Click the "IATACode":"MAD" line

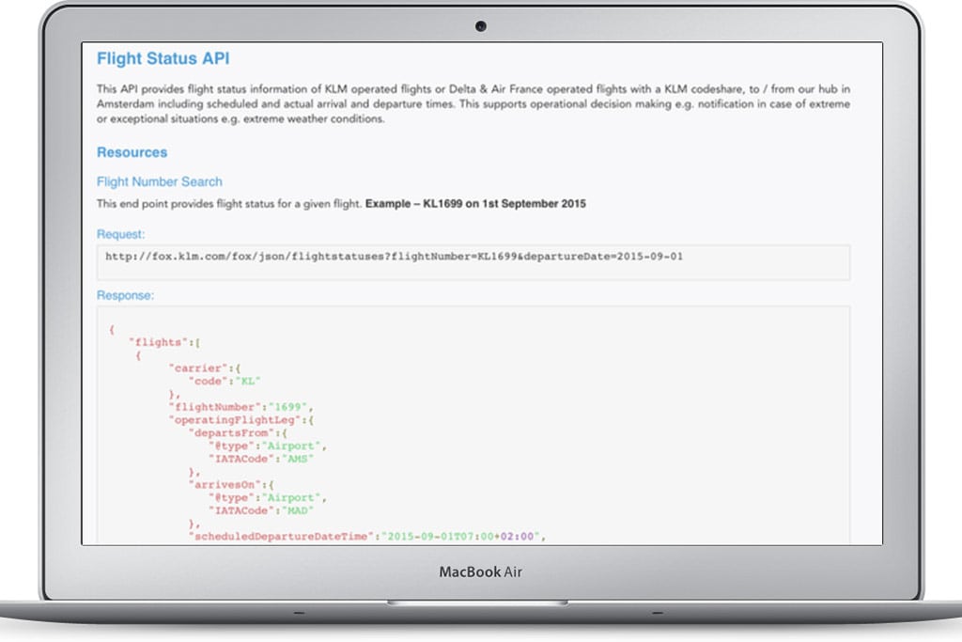point(261,510)
